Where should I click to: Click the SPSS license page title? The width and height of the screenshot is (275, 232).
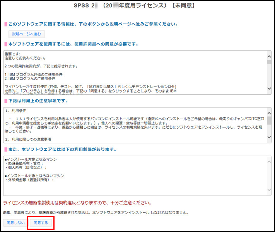click(x=134, y=5)
